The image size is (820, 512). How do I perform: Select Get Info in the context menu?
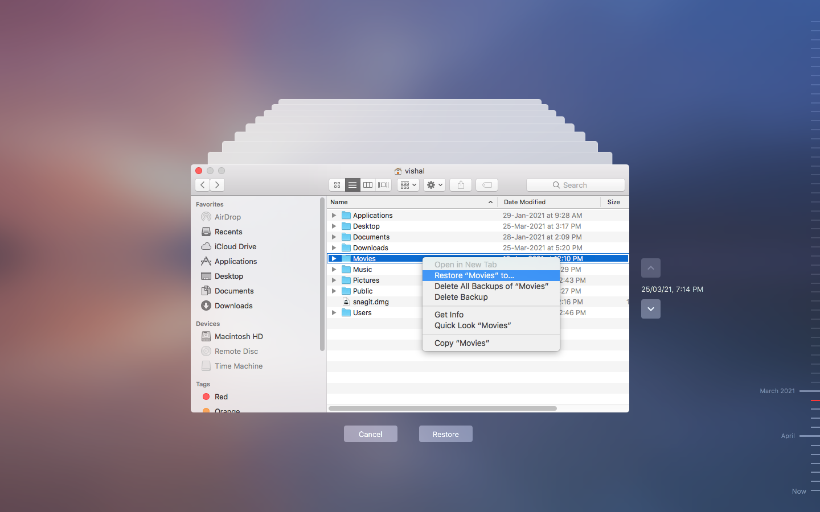[x=448, y=314]
